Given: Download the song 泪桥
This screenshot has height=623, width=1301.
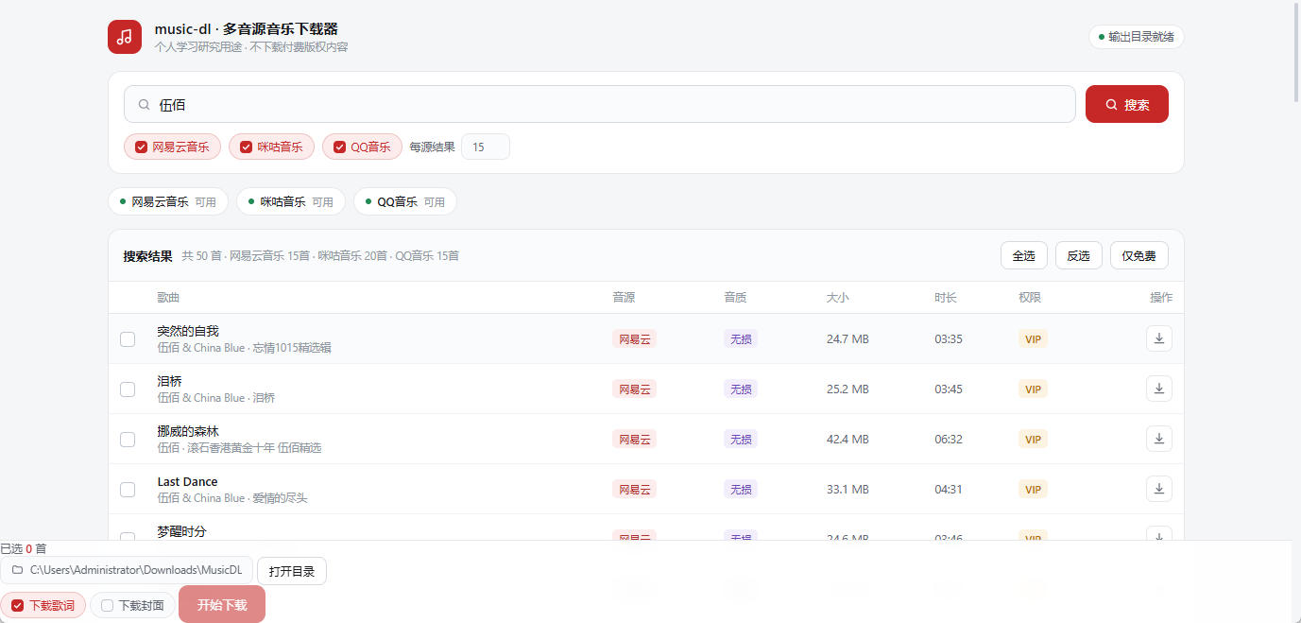Looking at the screenshot, I should click(1159, 389).
